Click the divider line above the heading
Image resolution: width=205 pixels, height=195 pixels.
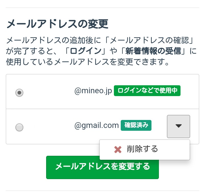coord(102,8)
